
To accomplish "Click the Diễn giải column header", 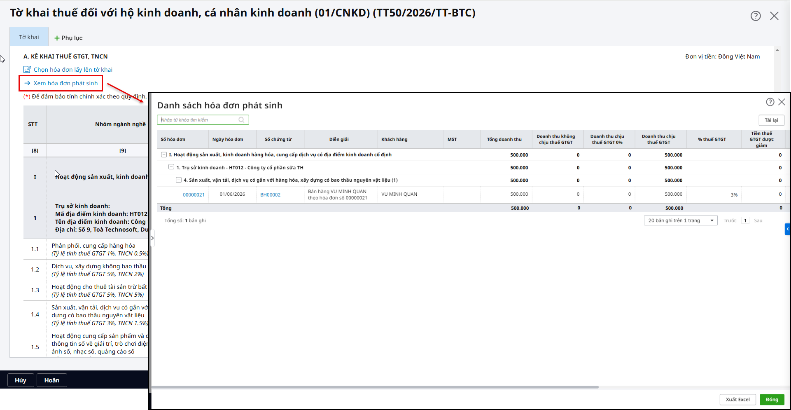I will (341, 140).
